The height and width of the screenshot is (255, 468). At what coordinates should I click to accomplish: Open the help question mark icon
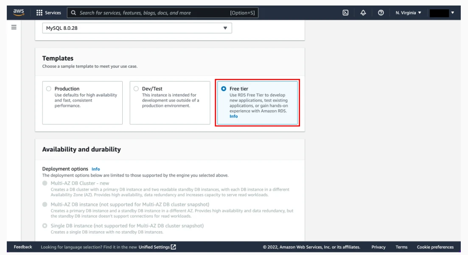tap(381, 13)
